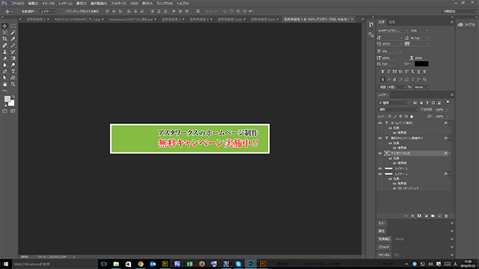The width and height of the screenshot is (479, 269).
Task: Open the layer fill dropdown
Action: pos(448,117)
